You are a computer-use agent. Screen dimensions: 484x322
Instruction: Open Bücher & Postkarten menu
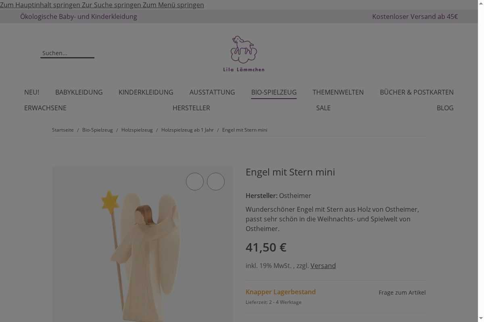click(417, 92)
